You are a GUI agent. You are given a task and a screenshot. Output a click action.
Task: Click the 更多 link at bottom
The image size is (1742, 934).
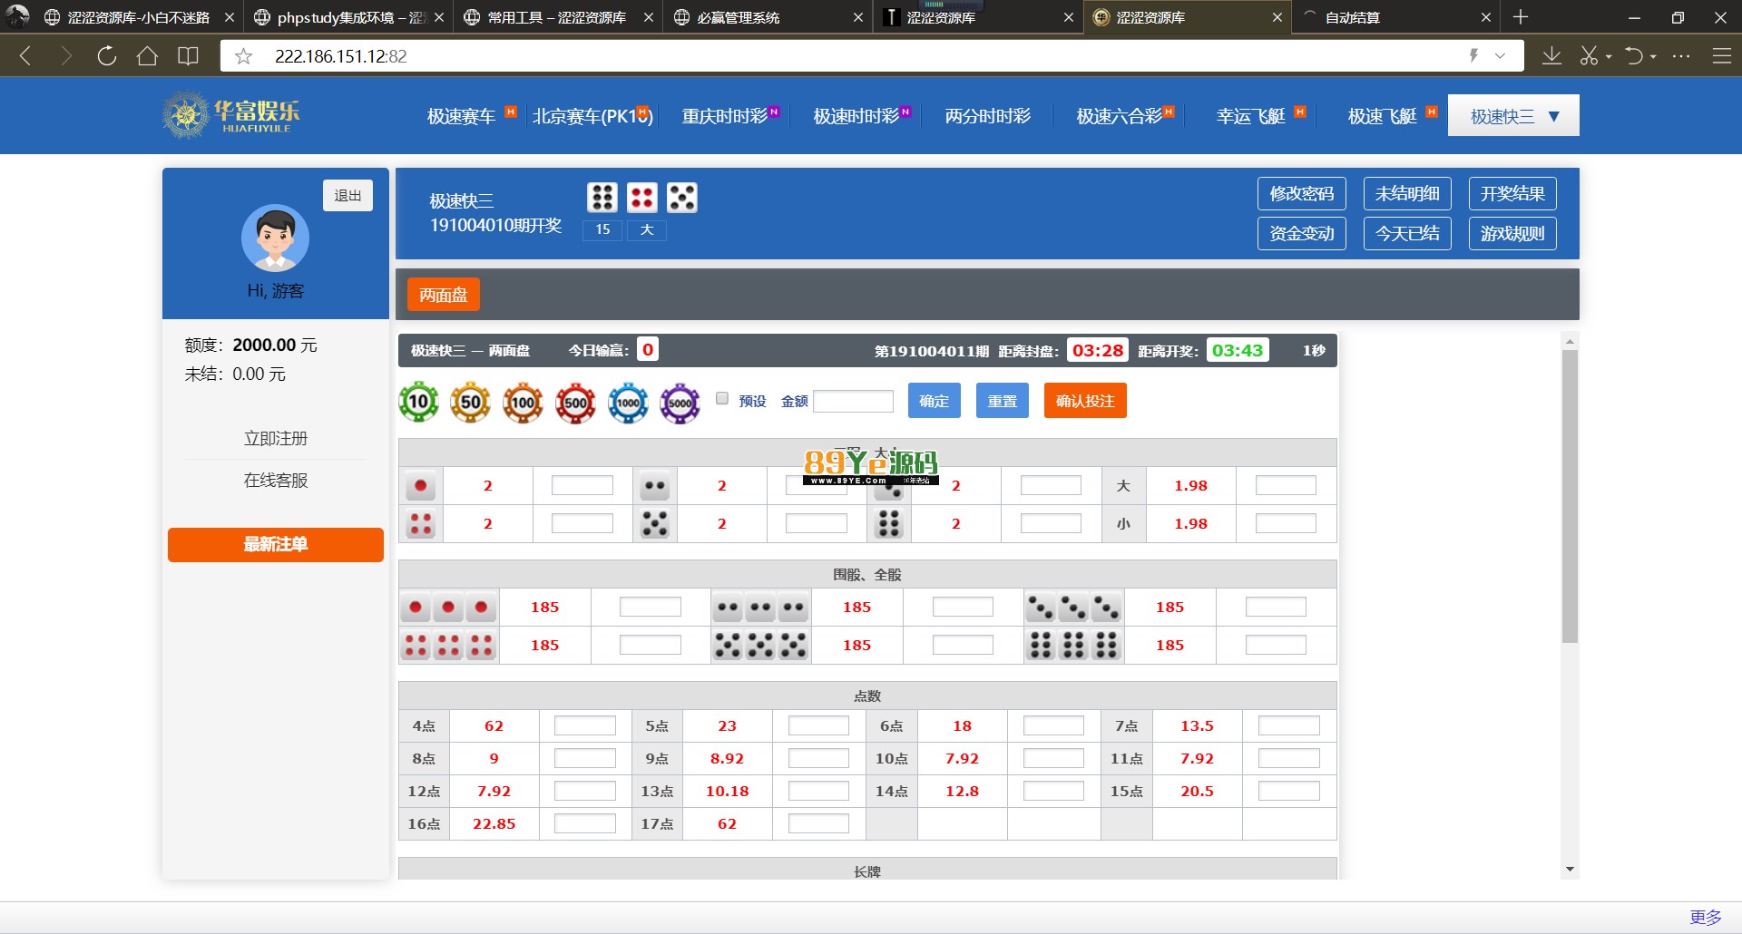tap(1706, 917)
